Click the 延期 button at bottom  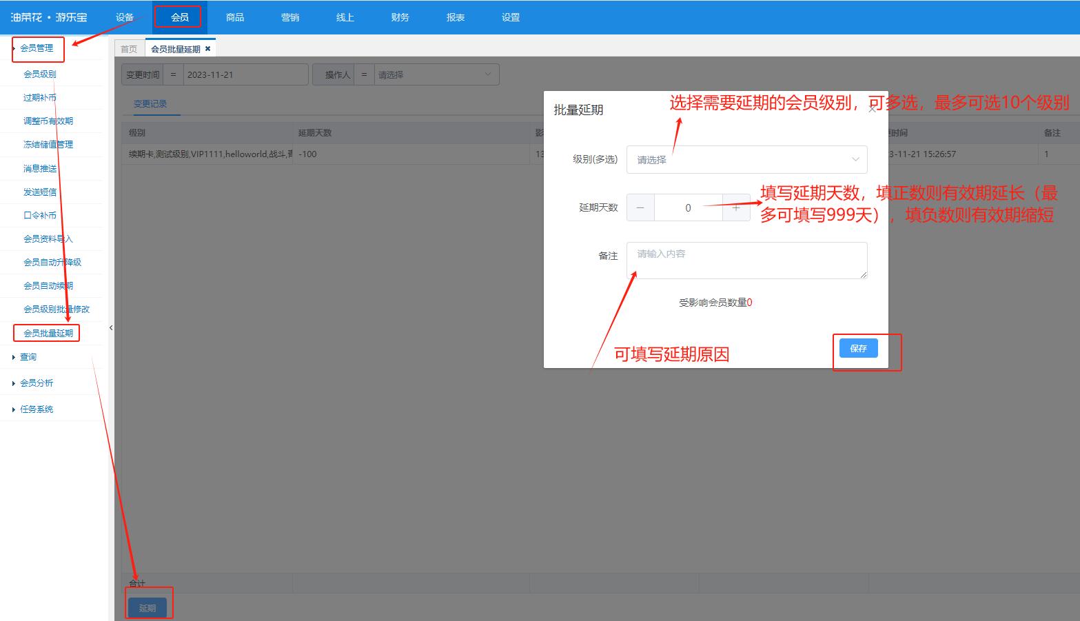click(147, 608)
